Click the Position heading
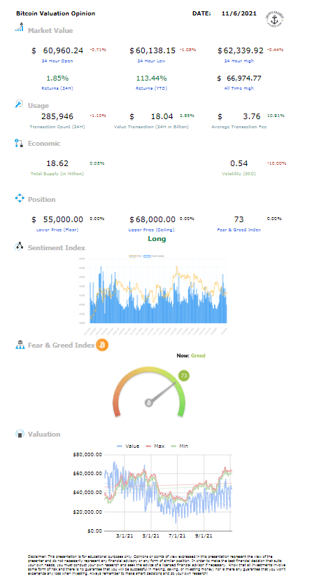This screenshot has height=588, width=312. [x=41, y=200]
